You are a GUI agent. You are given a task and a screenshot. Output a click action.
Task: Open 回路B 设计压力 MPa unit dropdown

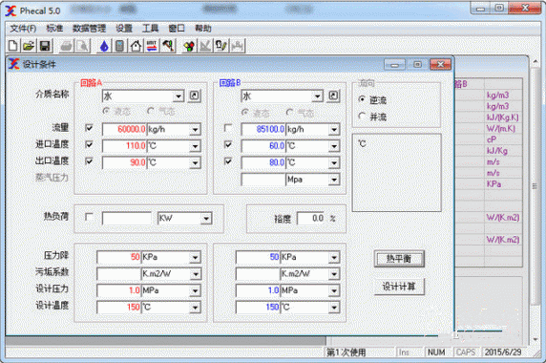tap(334, 290)
